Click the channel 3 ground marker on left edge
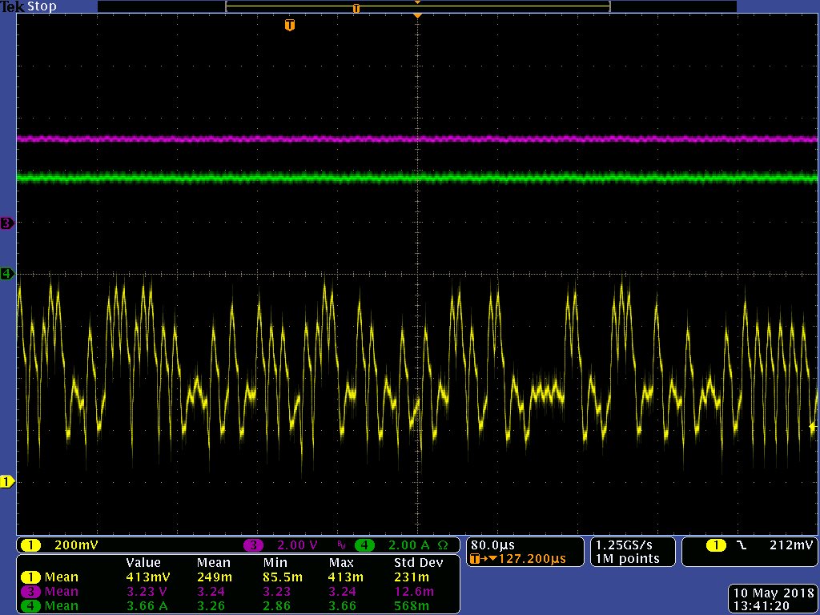Viewport: 820px width, 615px height. click(x=6, y=224)
